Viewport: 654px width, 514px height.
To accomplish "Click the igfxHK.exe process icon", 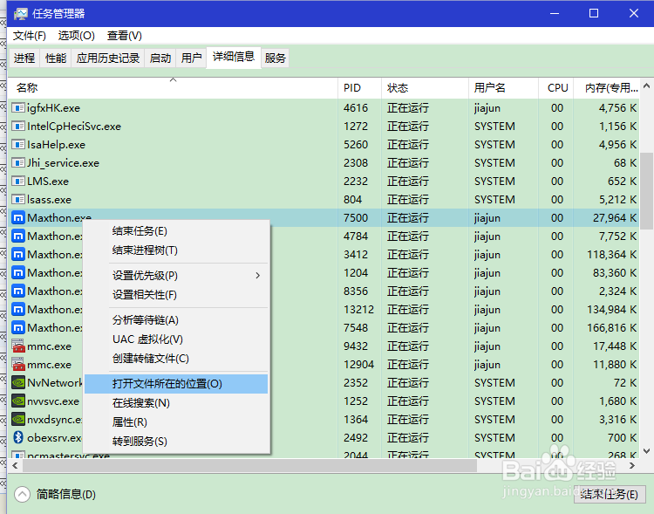I will click(x=18, y=108).
